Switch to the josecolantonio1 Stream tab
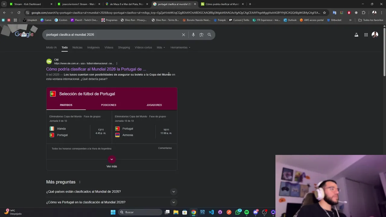The image size is (386, 217). coord(79,4)
